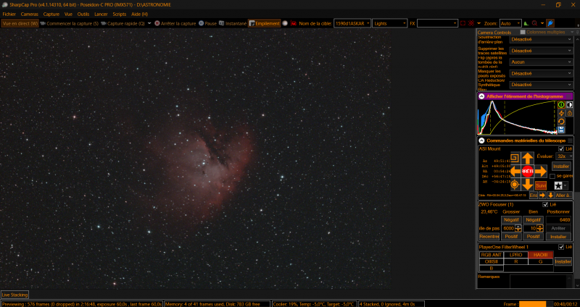Click the lightning auto-stretch histogram icon

tap(561, 113)
